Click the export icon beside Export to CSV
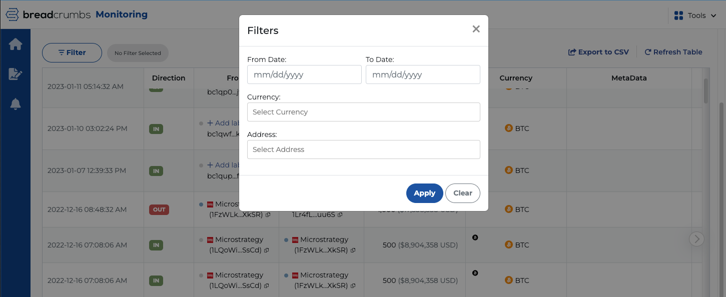Viewport: 726px width, 297px height. (x=572, y=51)
